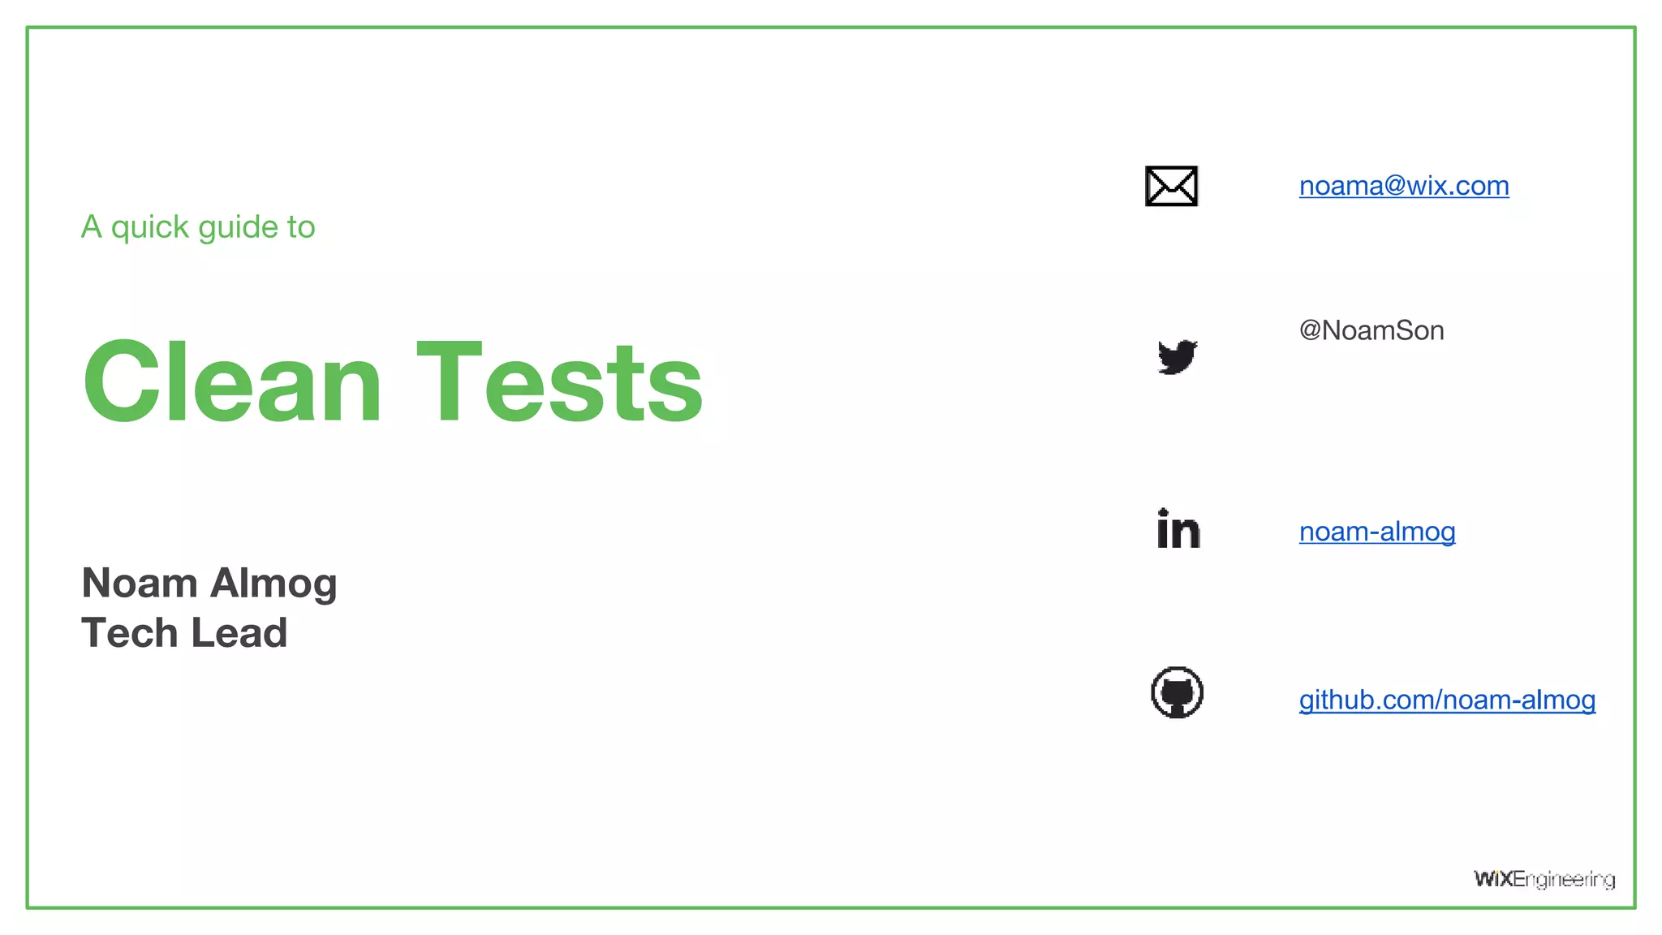Click the LinkedIn logo icon
The width and height of the screenshot is (1662, 935).
(1178, 528)
